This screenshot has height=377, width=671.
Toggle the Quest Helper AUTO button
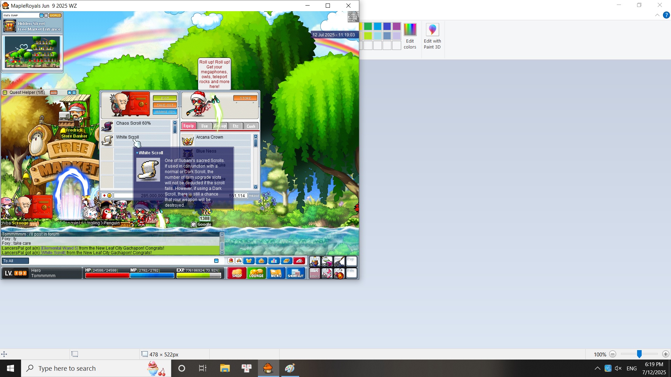click(x=53, y=93)
